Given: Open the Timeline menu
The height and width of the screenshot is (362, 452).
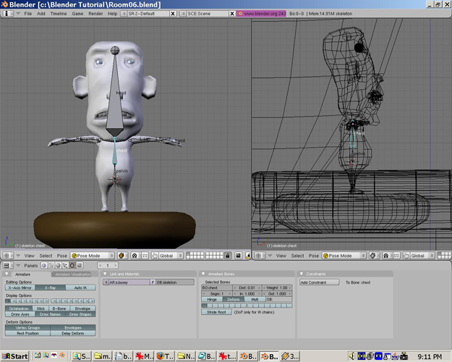Looking at the screenshot, I should (x=57, y=13).
